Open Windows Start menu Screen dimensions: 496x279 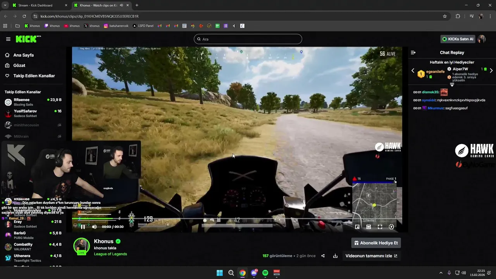(x=220, y=273)
